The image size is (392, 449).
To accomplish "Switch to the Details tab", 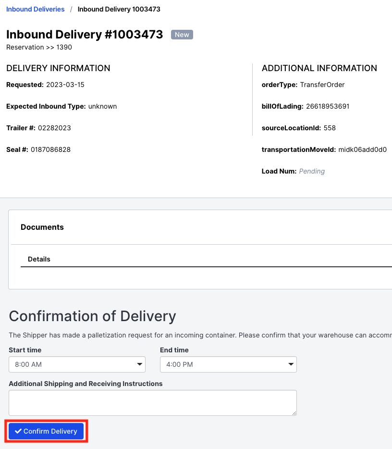I will pos(39,259).
